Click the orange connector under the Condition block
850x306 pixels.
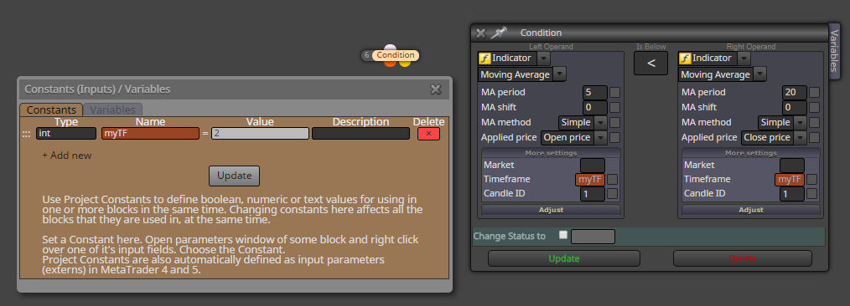click(390, 64)
